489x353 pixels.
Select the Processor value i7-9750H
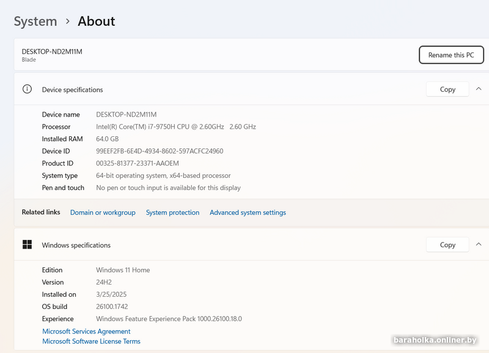coord(176,127)
